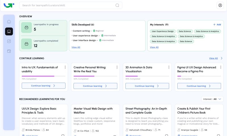Tick the checkbox on the Street Photography card
This screenshot has height=136, width=227.
point(167,135)
